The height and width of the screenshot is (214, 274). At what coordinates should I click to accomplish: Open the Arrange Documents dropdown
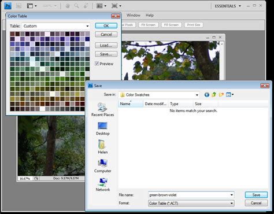click(101, 6)
